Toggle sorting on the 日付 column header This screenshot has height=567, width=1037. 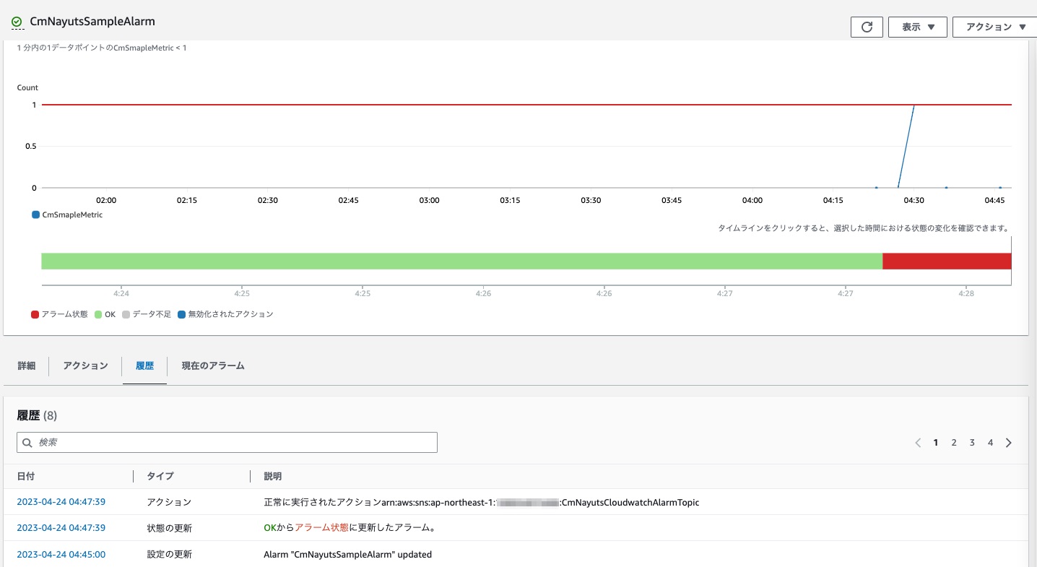pyautogui.click(x=26, y=476)
